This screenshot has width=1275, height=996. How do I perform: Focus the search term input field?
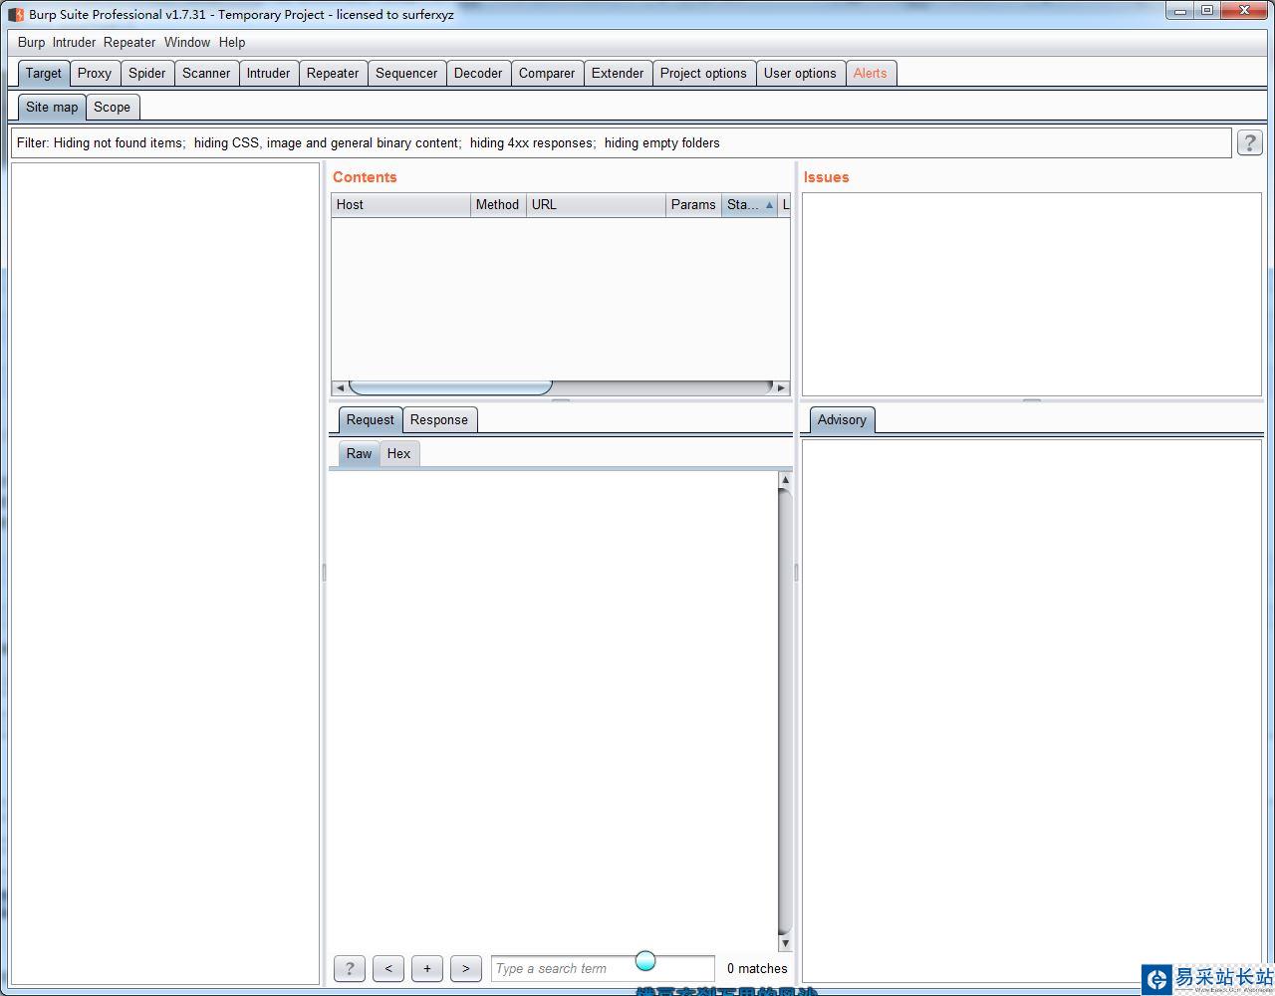(x=603, y=968)
